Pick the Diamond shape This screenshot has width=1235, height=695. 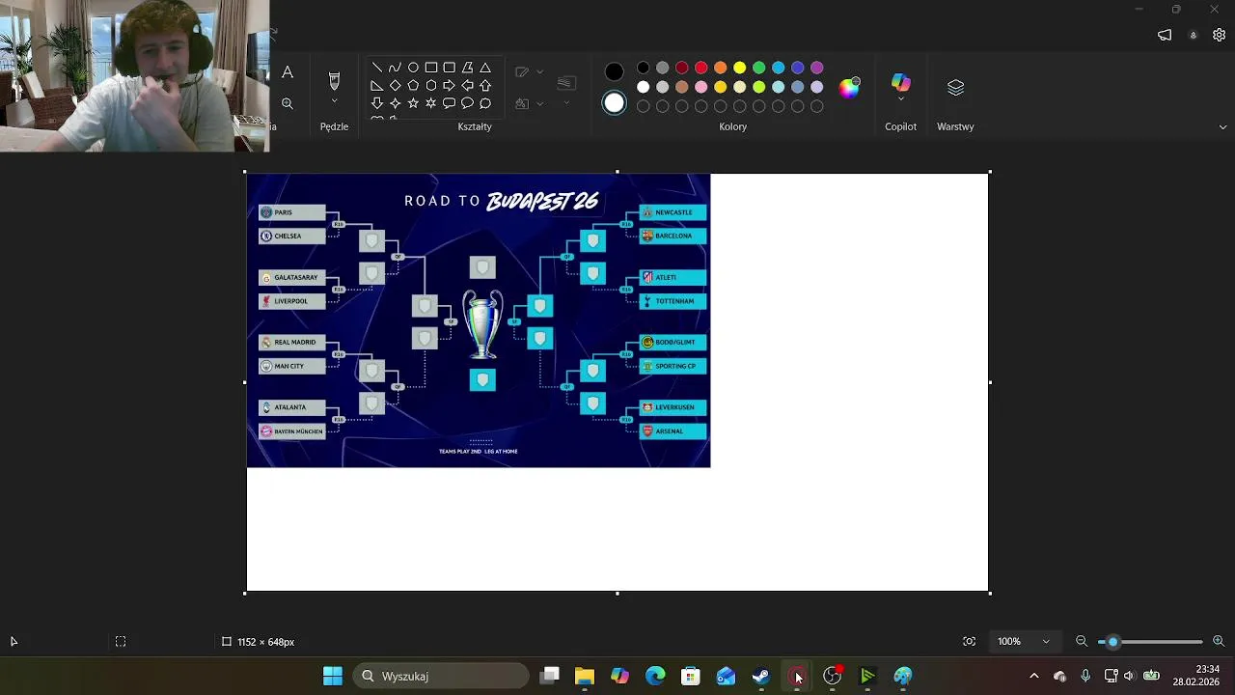395,86
